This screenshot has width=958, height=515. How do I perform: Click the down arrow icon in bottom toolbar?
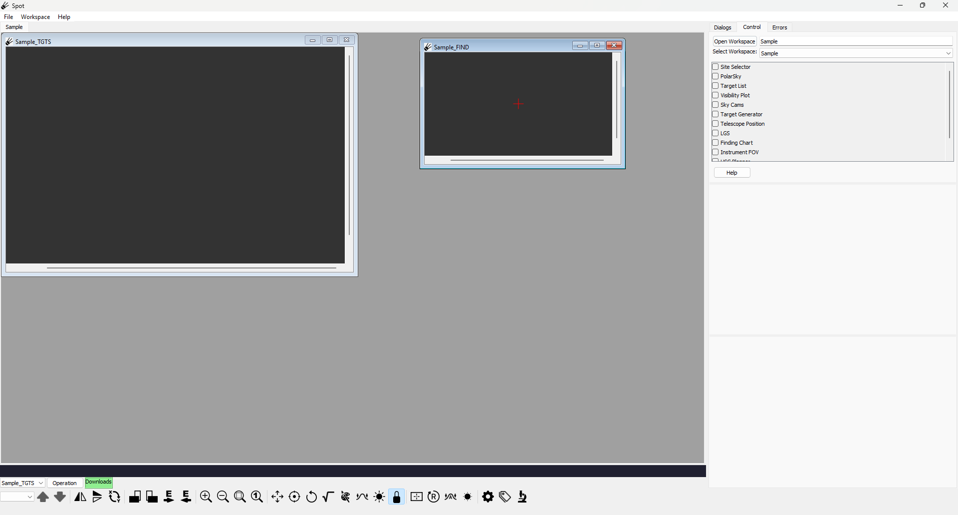click(60, 497)
